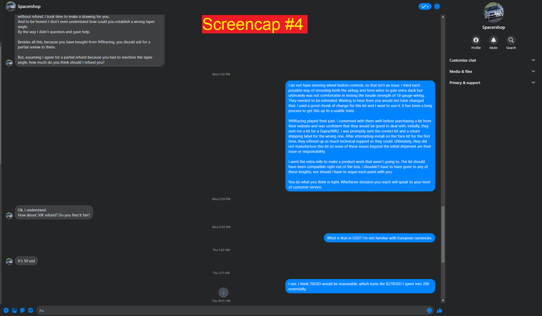Send a thumbs-up like
Viewport: 542px width, 316px height.
click(440, 311)
